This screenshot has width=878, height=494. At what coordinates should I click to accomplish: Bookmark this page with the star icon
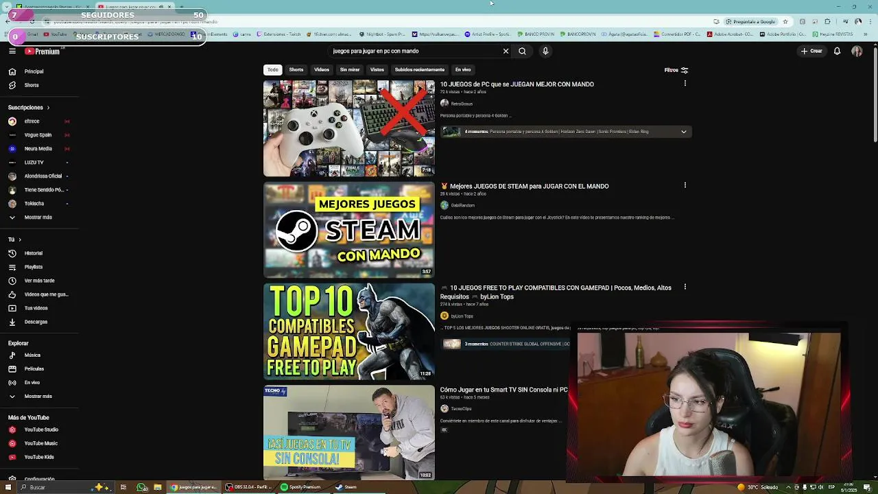[x=785, y=21]
